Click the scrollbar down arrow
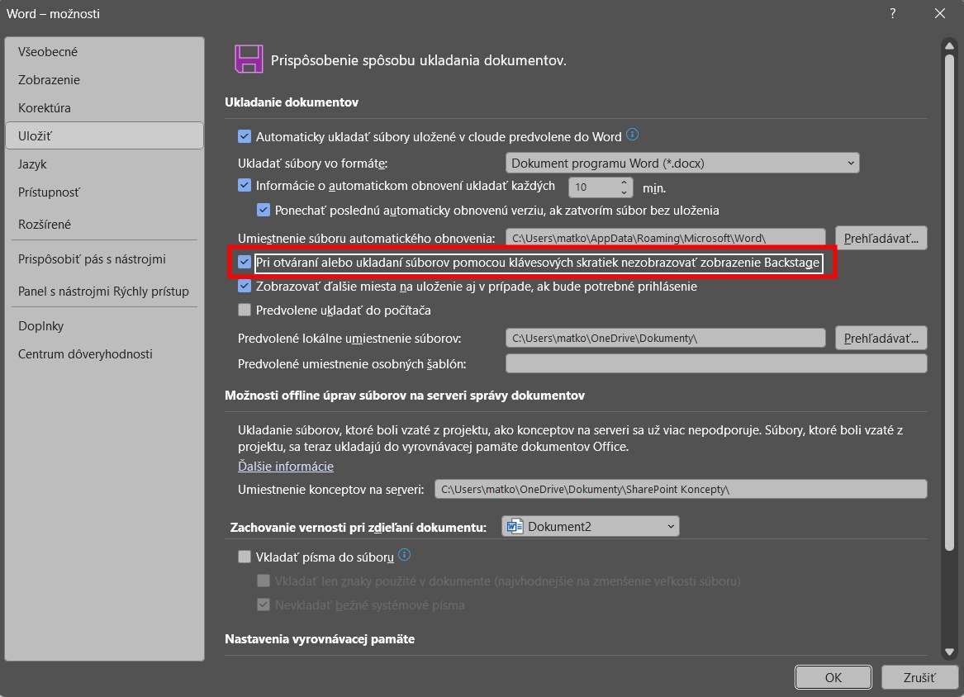The image size is (964, 697). point(950,652)
